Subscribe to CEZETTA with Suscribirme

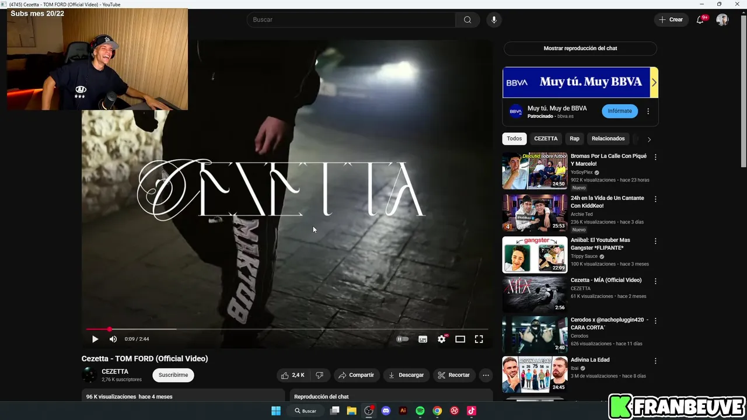point(173,375)
